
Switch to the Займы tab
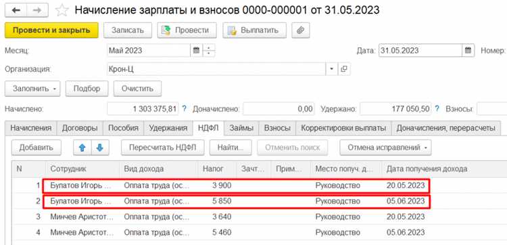tap(241, 128)
